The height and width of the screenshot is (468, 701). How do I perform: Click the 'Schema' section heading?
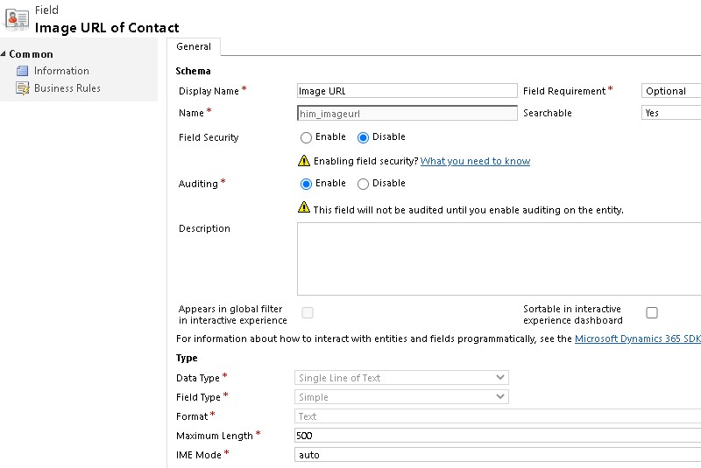pyautogui.click(x=193, y=71)
